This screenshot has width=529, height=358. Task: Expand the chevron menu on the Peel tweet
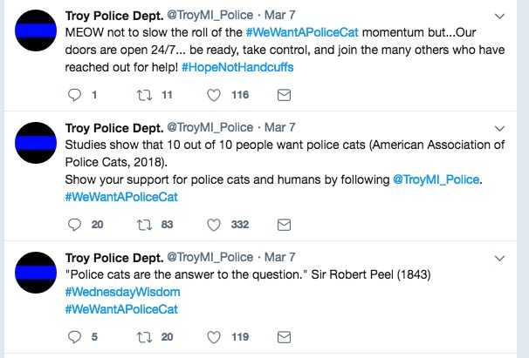499,259
